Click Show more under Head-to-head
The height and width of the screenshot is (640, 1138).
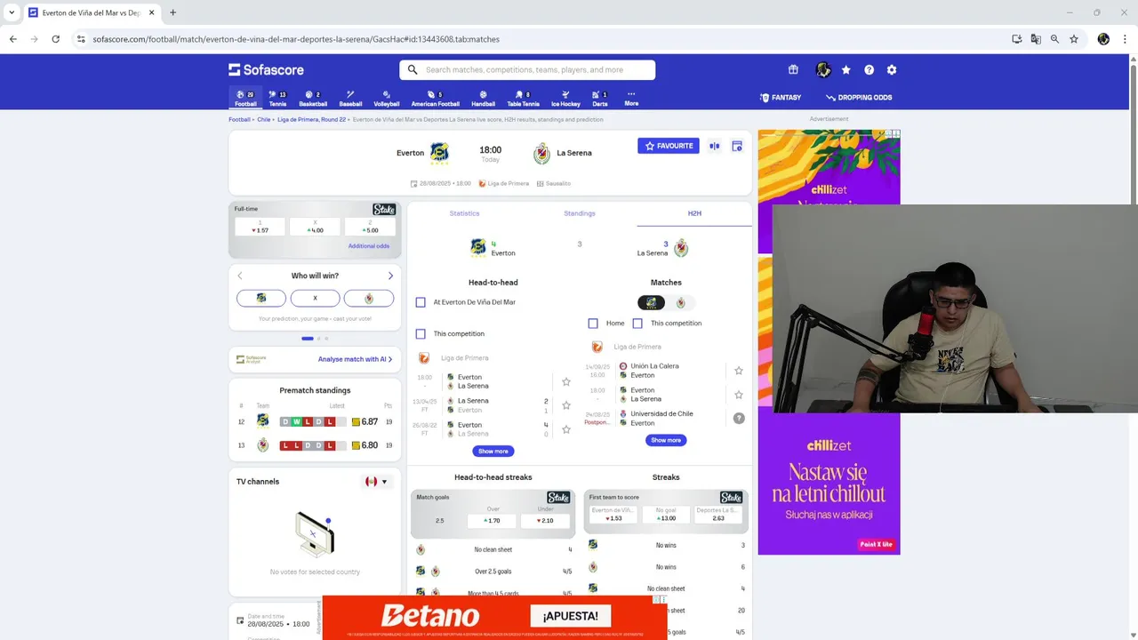coord(493,452)
